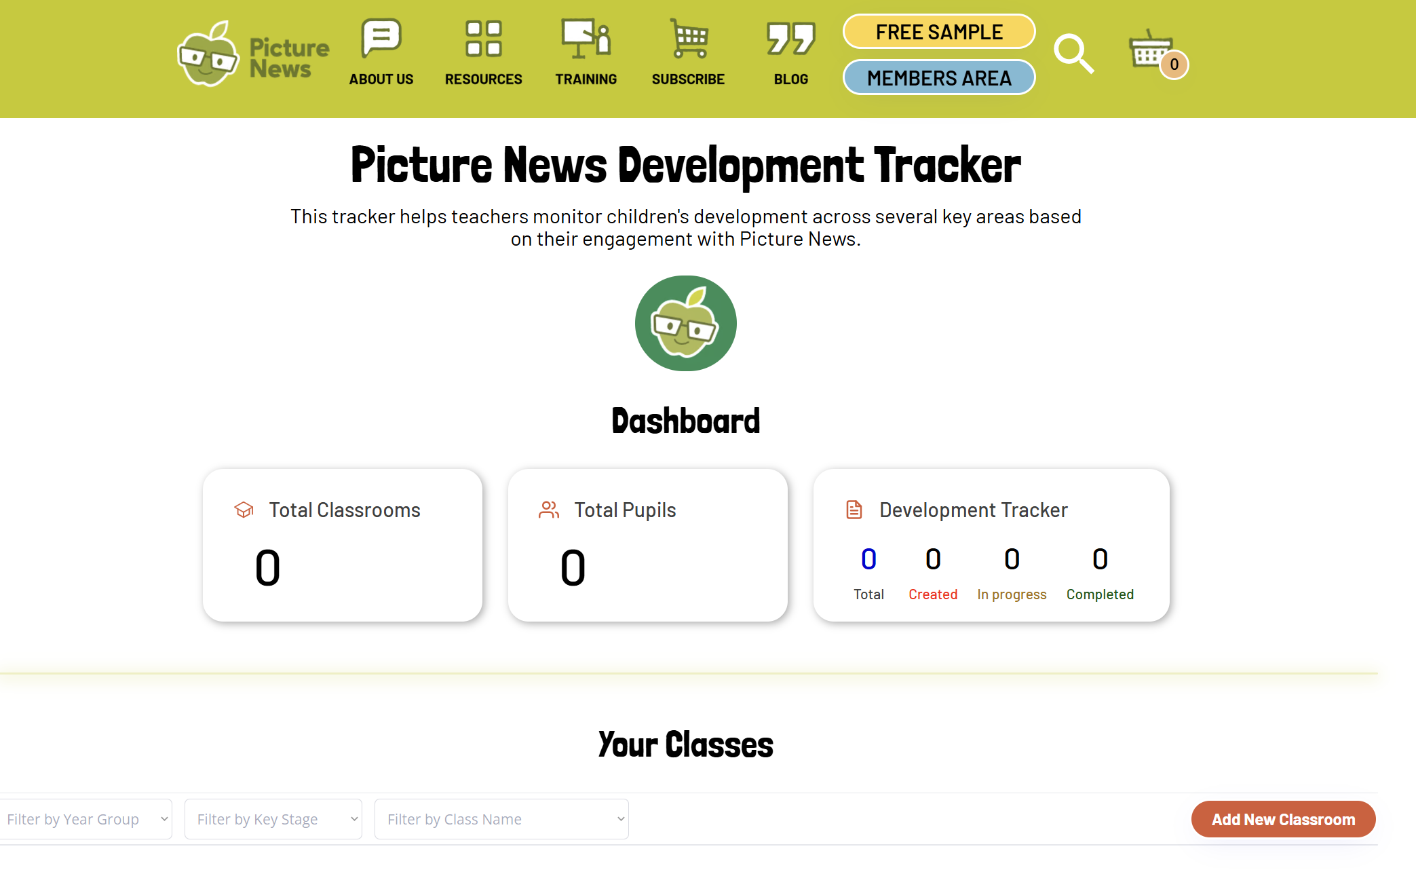This screenshot has width=1416, height=891.
Task: Click the green apple mascot avatar
Action: click(x=685, y=324)
